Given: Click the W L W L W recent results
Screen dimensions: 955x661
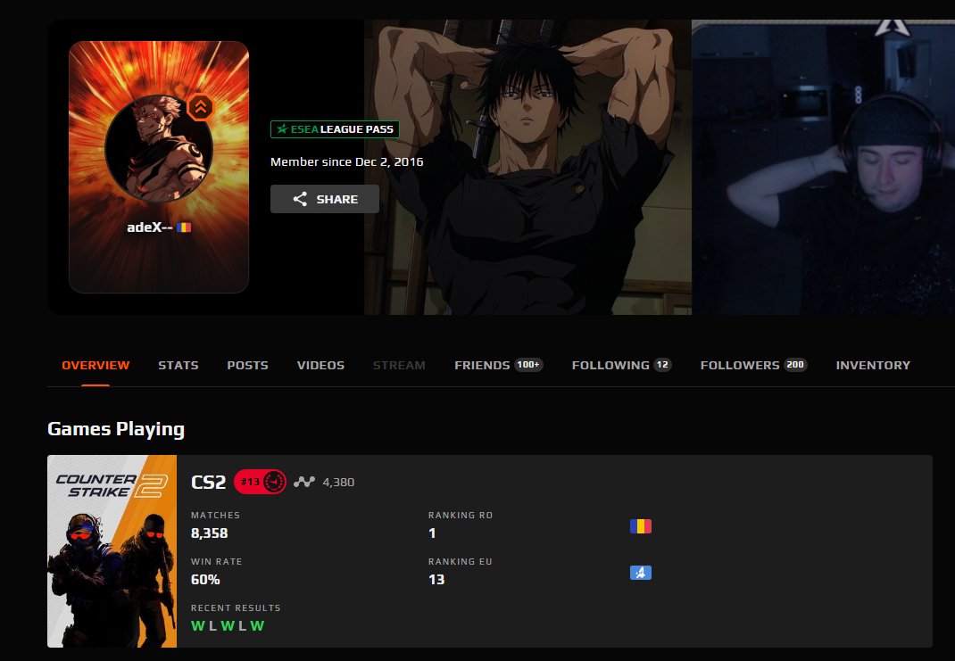Looking at the screenshot, I should (x=228, y=625).
